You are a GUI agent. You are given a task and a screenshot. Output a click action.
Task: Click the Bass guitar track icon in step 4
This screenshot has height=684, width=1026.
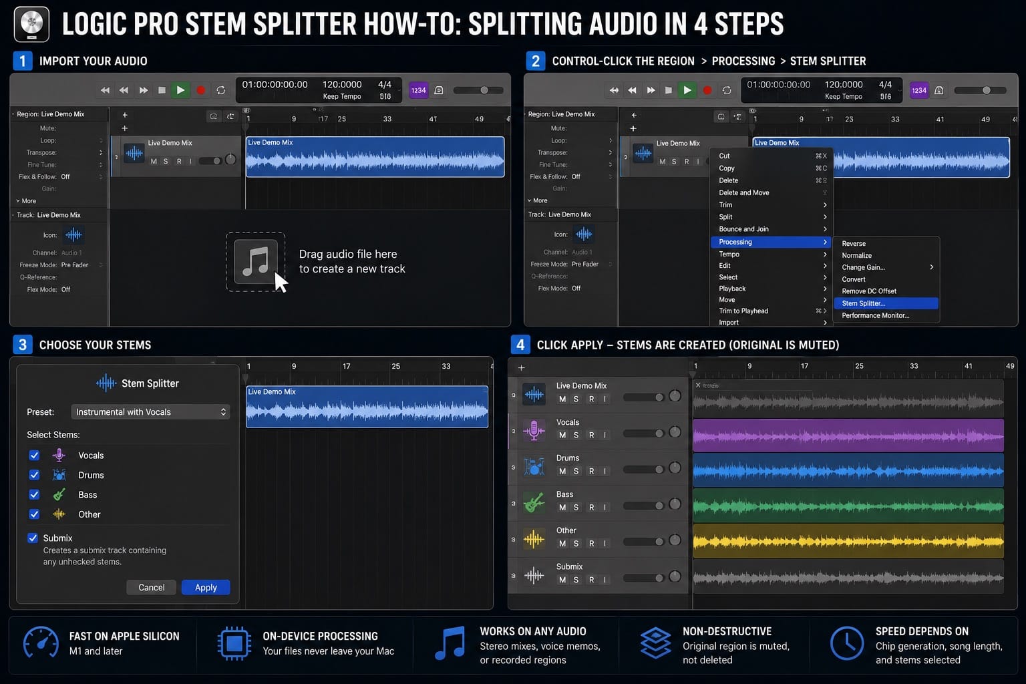coord(534,502)
